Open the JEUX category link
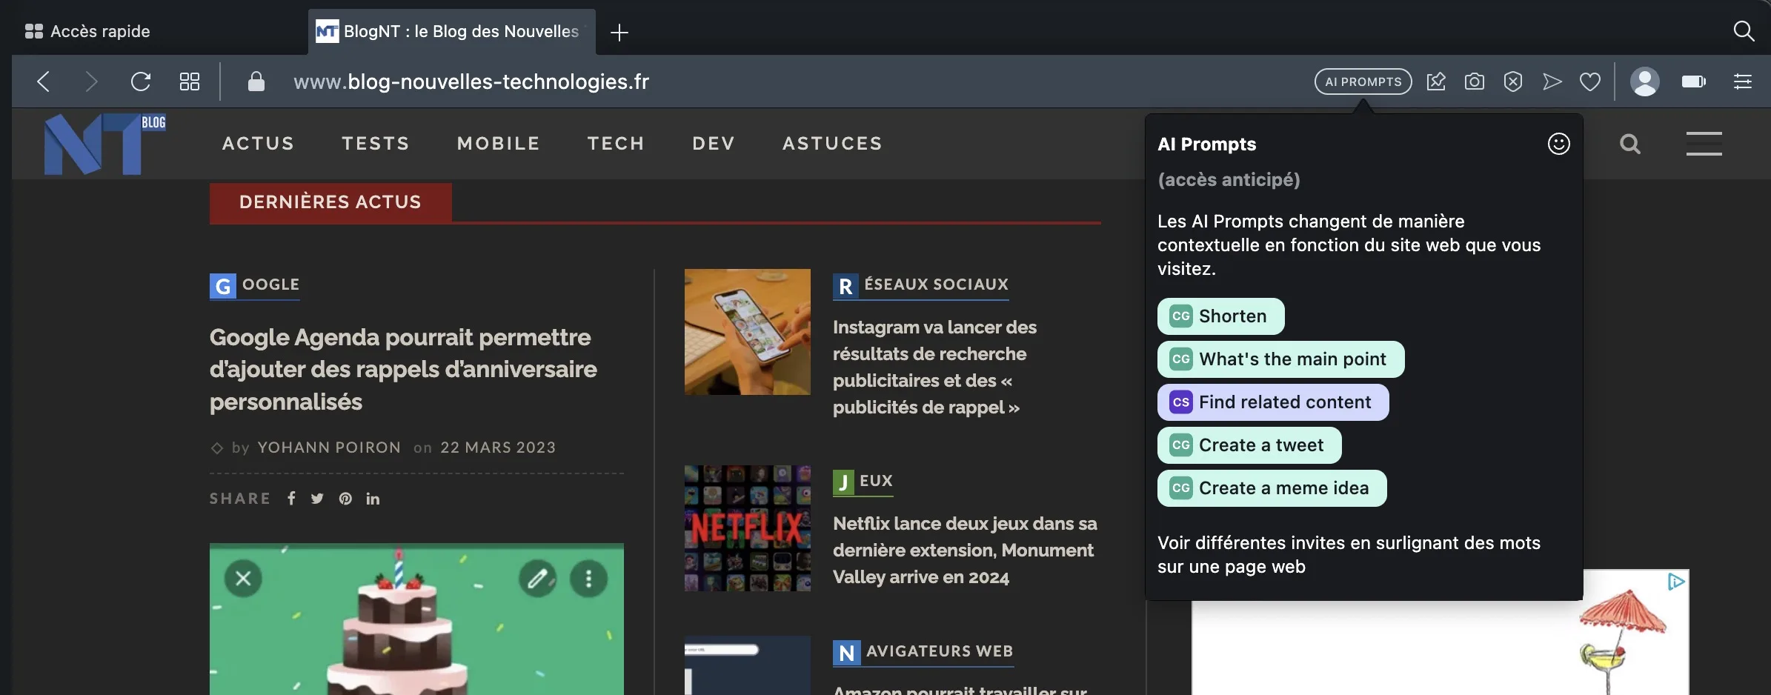 (863, 482)
